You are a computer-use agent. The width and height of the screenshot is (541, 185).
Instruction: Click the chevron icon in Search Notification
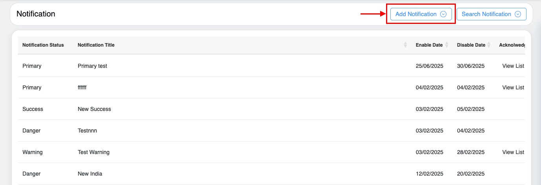pos(518,14)
